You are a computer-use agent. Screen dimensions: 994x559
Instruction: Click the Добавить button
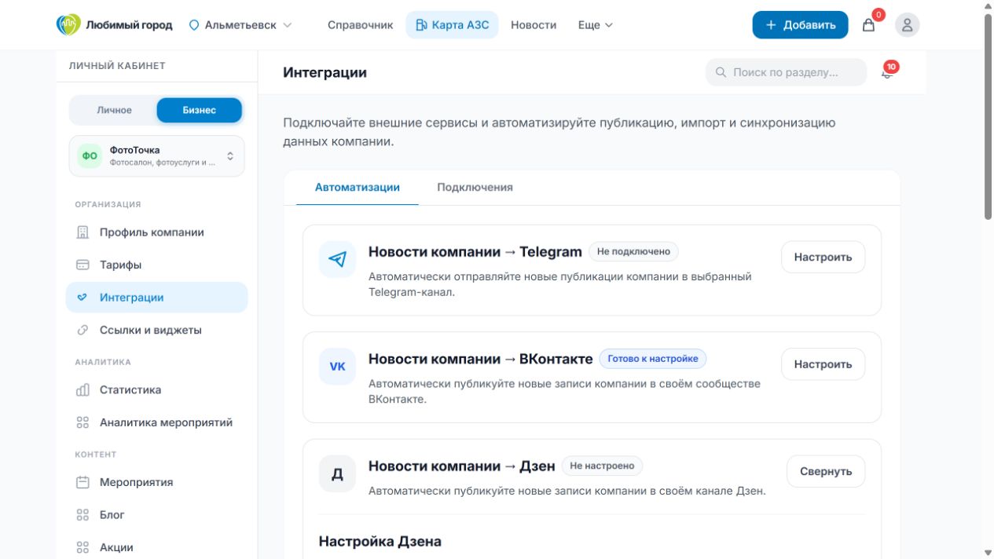pos(800,24)
